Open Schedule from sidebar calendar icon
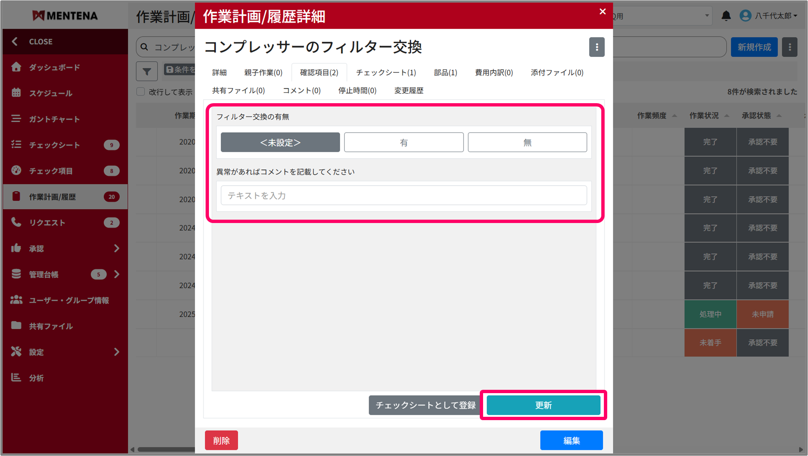The width and height of the screenshot is (808, 456). pos(16,93)
